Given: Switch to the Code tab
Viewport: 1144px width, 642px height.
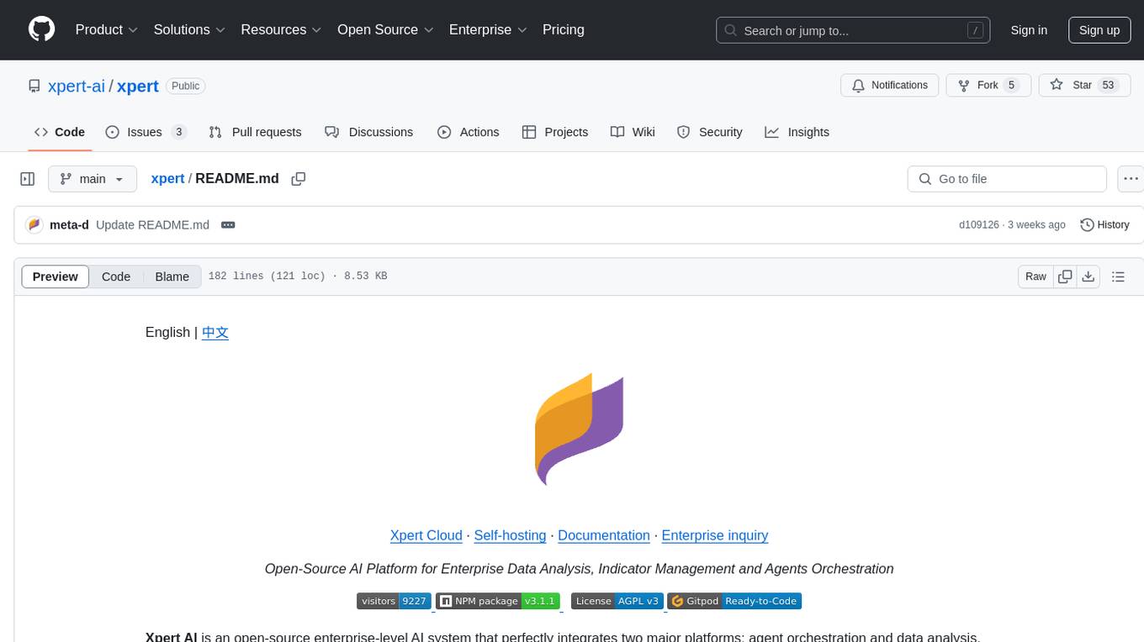Looking at the screenshot, I should click(60, 132).
